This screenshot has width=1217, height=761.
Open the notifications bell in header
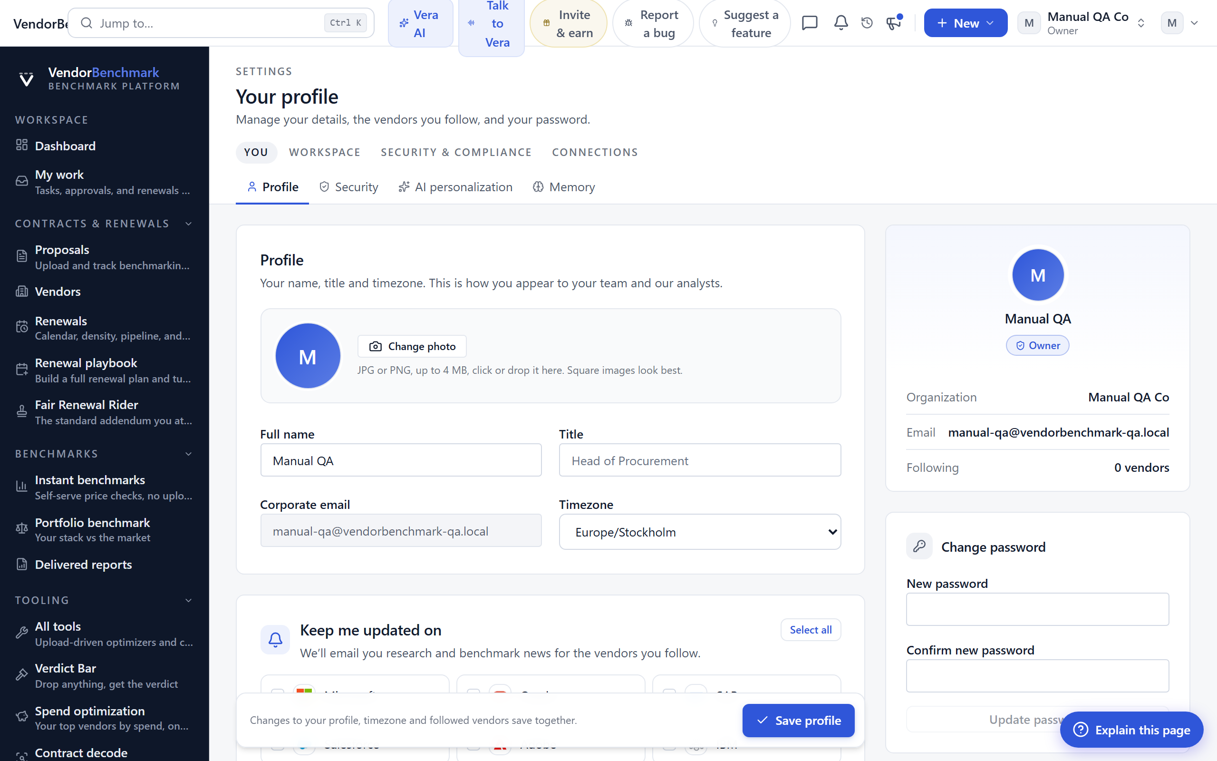click(x=841, y=23)
